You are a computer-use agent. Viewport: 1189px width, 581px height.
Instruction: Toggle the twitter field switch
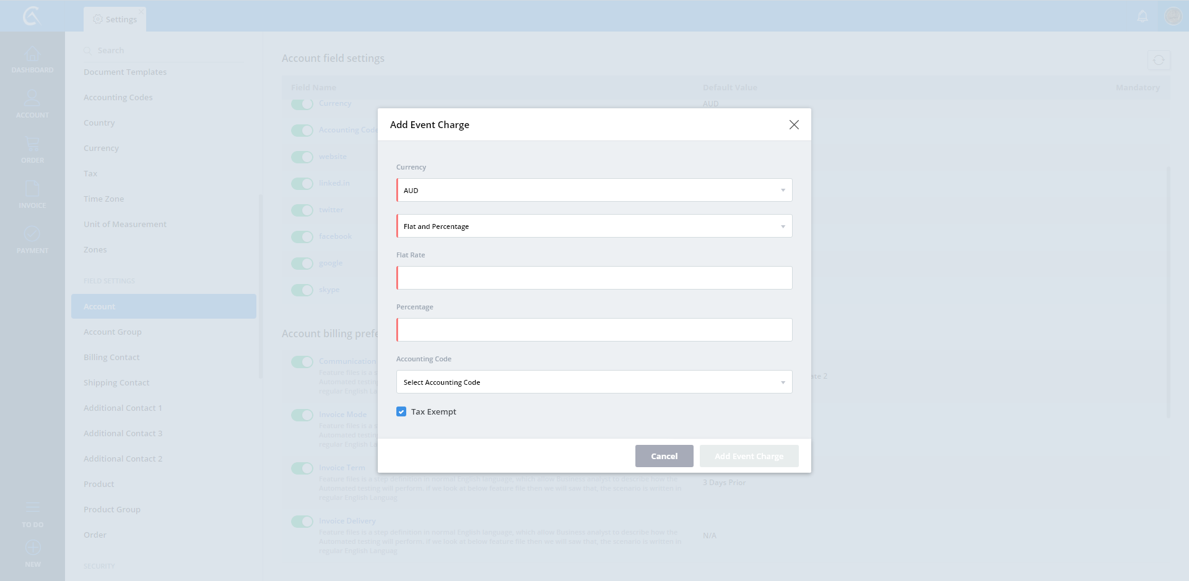[x=302, y=210]
